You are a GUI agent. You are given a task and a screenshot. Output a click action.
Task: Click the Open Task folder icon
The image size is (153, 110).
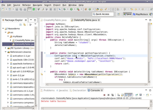[x=101, y=9]
